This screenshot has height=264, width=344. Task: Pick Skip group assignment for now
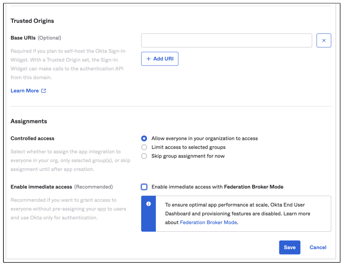144,156
